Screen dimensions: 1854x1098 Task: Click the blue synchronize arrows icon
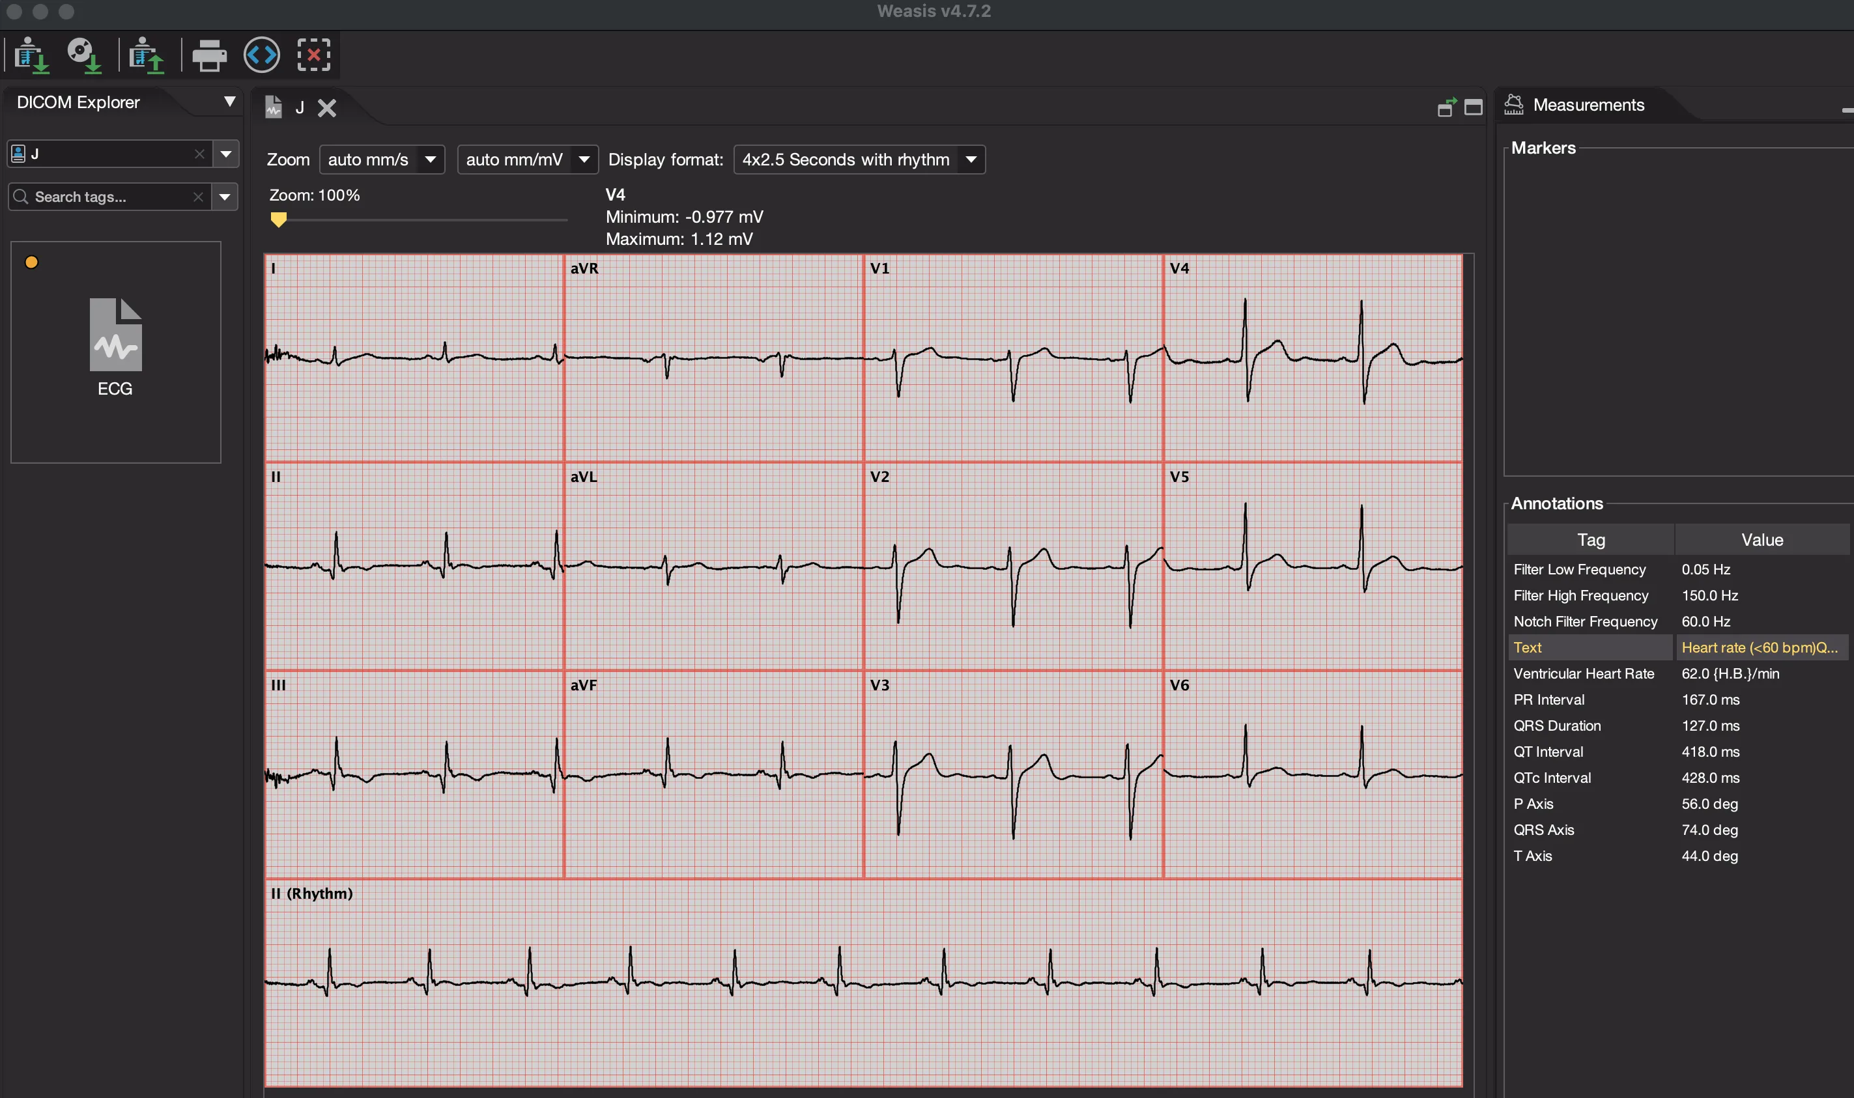coord(261,55)
